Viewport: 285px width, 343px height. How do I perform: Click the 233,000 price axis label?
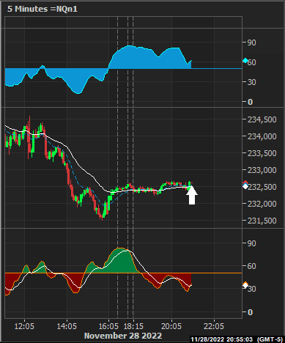262,170
